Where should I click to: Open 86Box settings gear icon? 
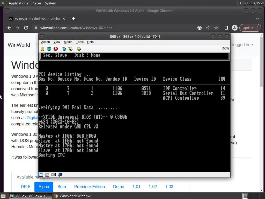tap(79, 49)
